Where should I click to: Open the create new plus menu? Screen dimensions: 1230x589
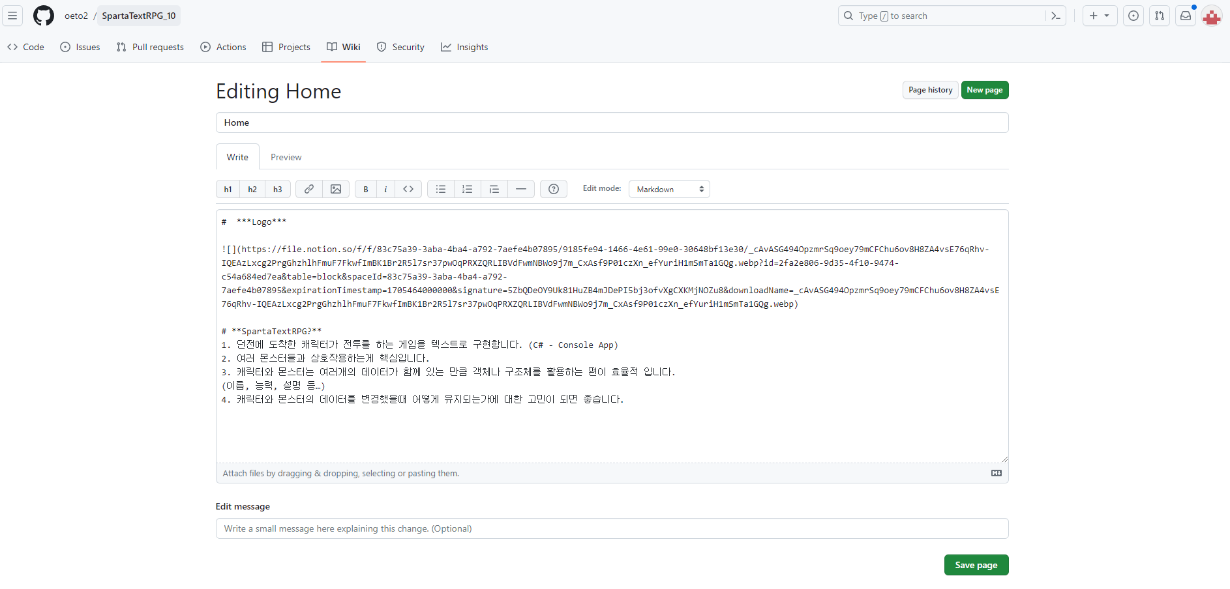click(1100, 16)
